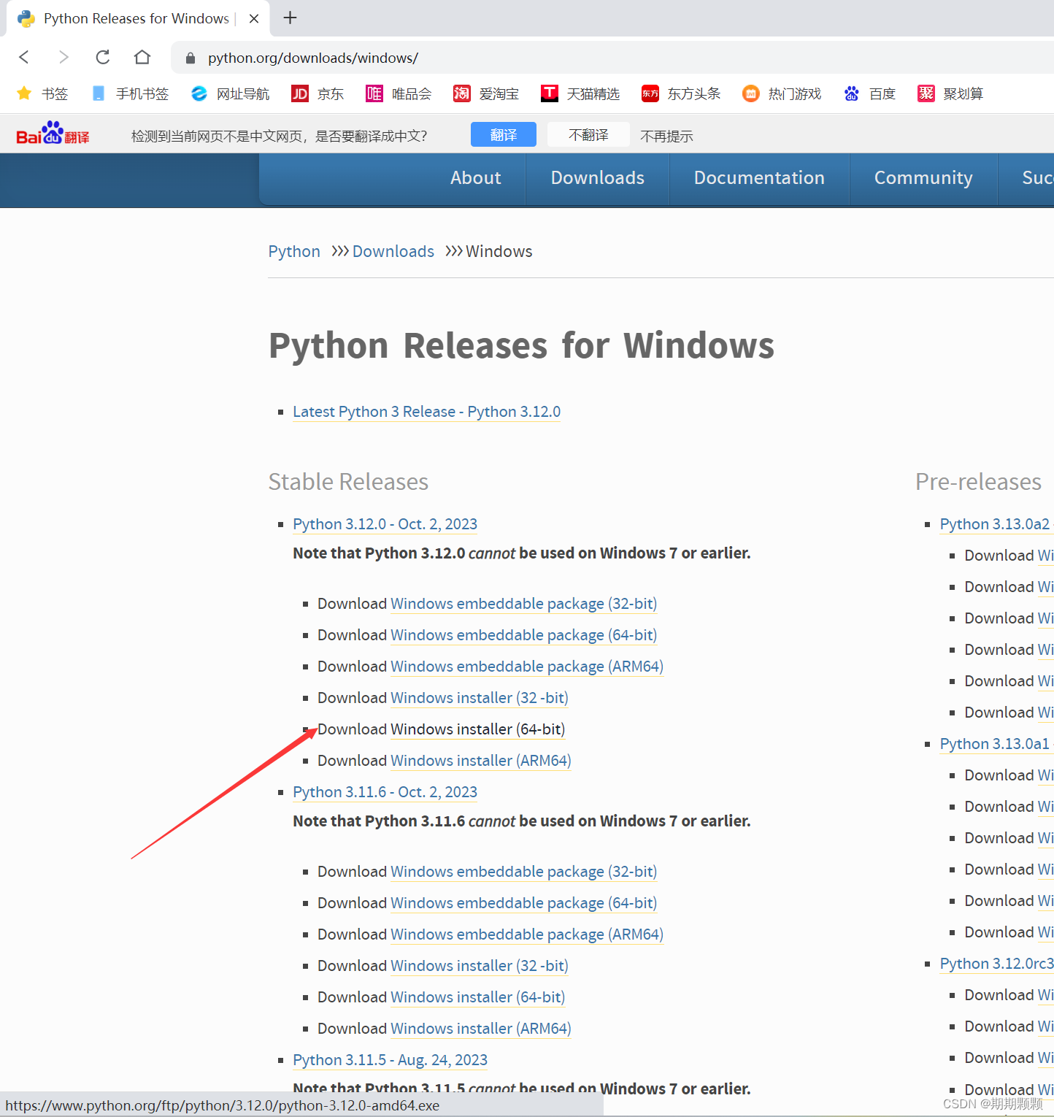Open the 手机书签 bookmark
The image size is (1054, 1117).
pos(130,93)
